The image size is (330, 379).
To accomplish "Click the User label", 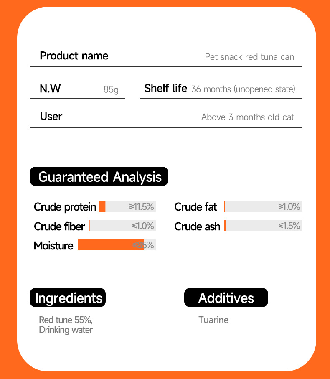I will pos(51,117).
